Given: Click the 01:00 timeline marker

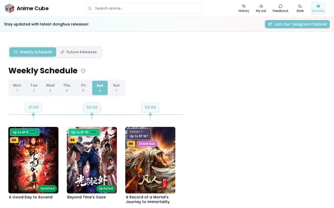Looking at the screenshot, I should click(x=33, y=108).
